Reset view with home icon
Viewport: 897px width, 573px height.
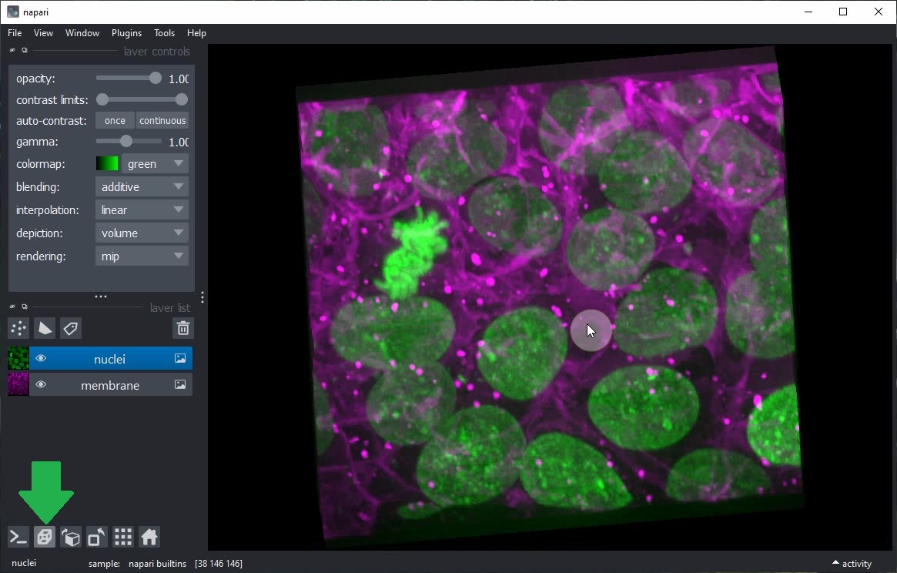tap(149, 537)
